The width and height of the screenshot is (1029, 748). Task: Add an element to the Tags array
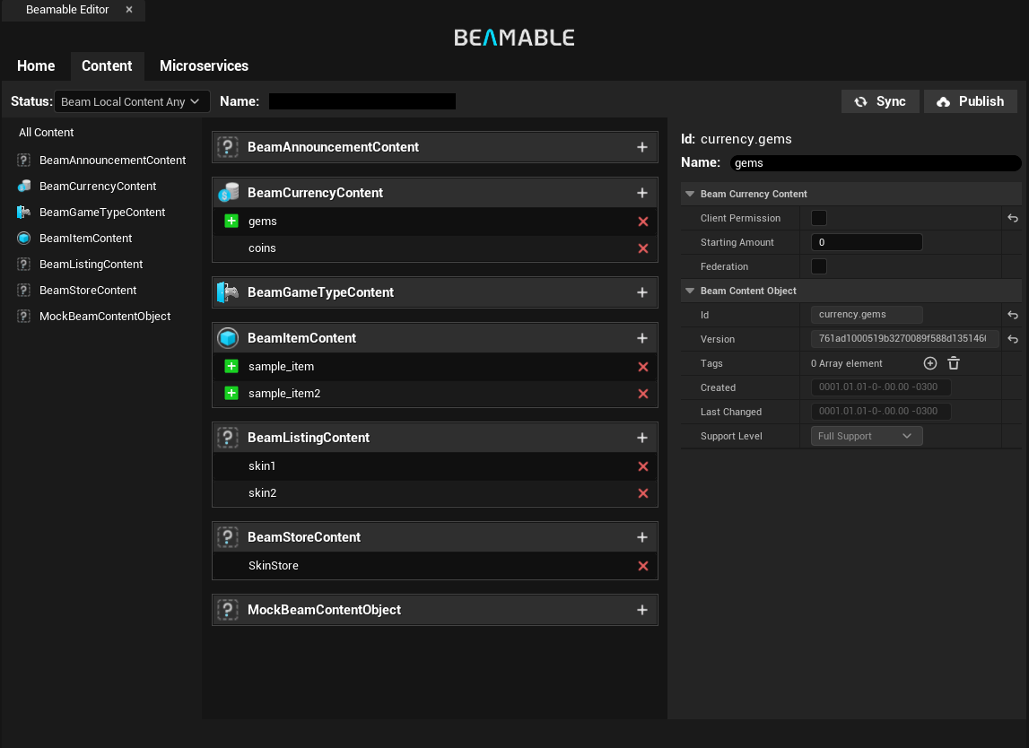930,363
